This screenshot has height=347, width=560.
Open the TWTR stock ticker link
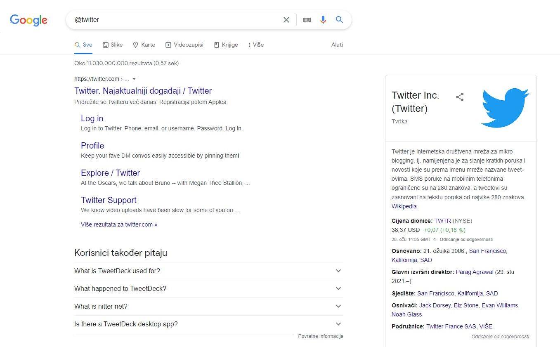click(442, 221)
